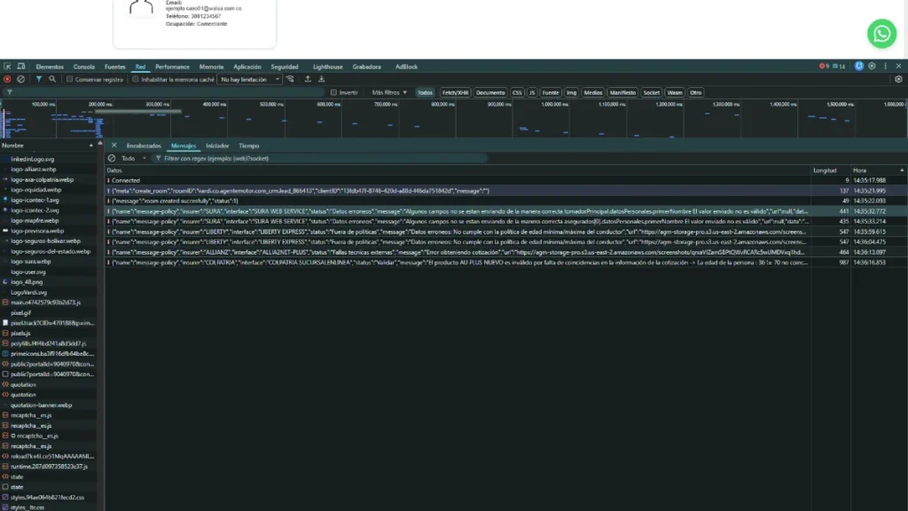
Task: Import HAR file upload icon
Action: pos(308,79)
